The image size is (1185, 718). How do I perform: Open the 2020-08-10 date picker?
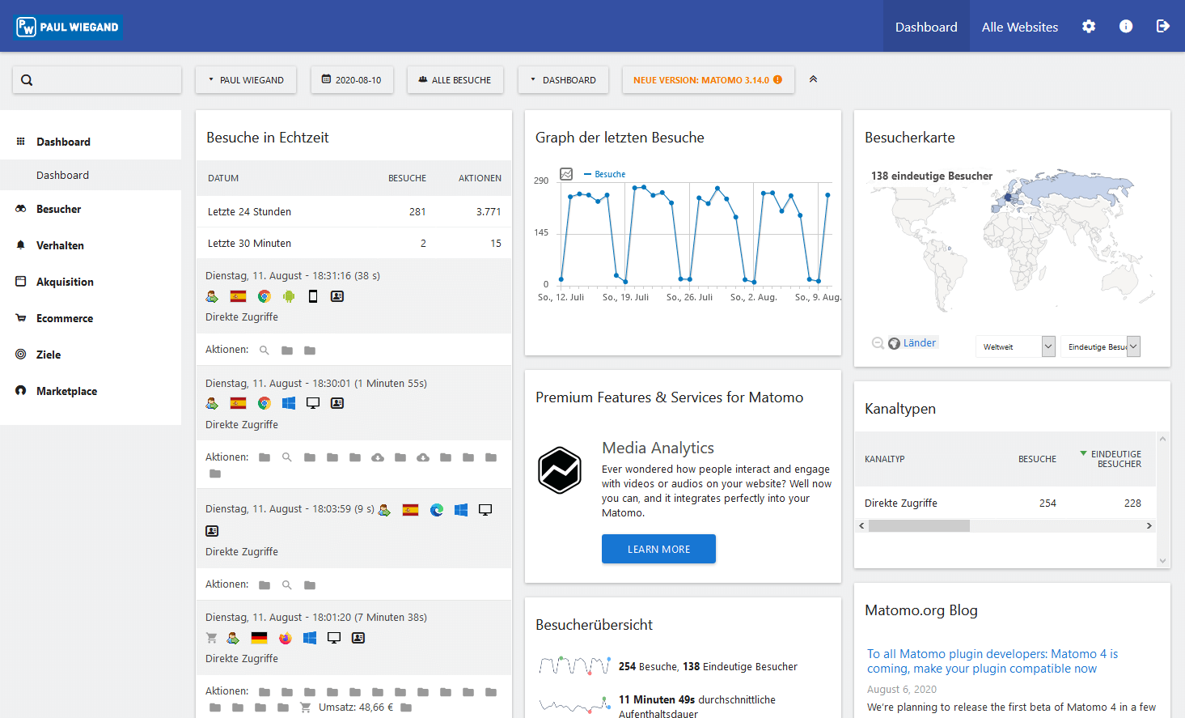click(x=352, y=80)
